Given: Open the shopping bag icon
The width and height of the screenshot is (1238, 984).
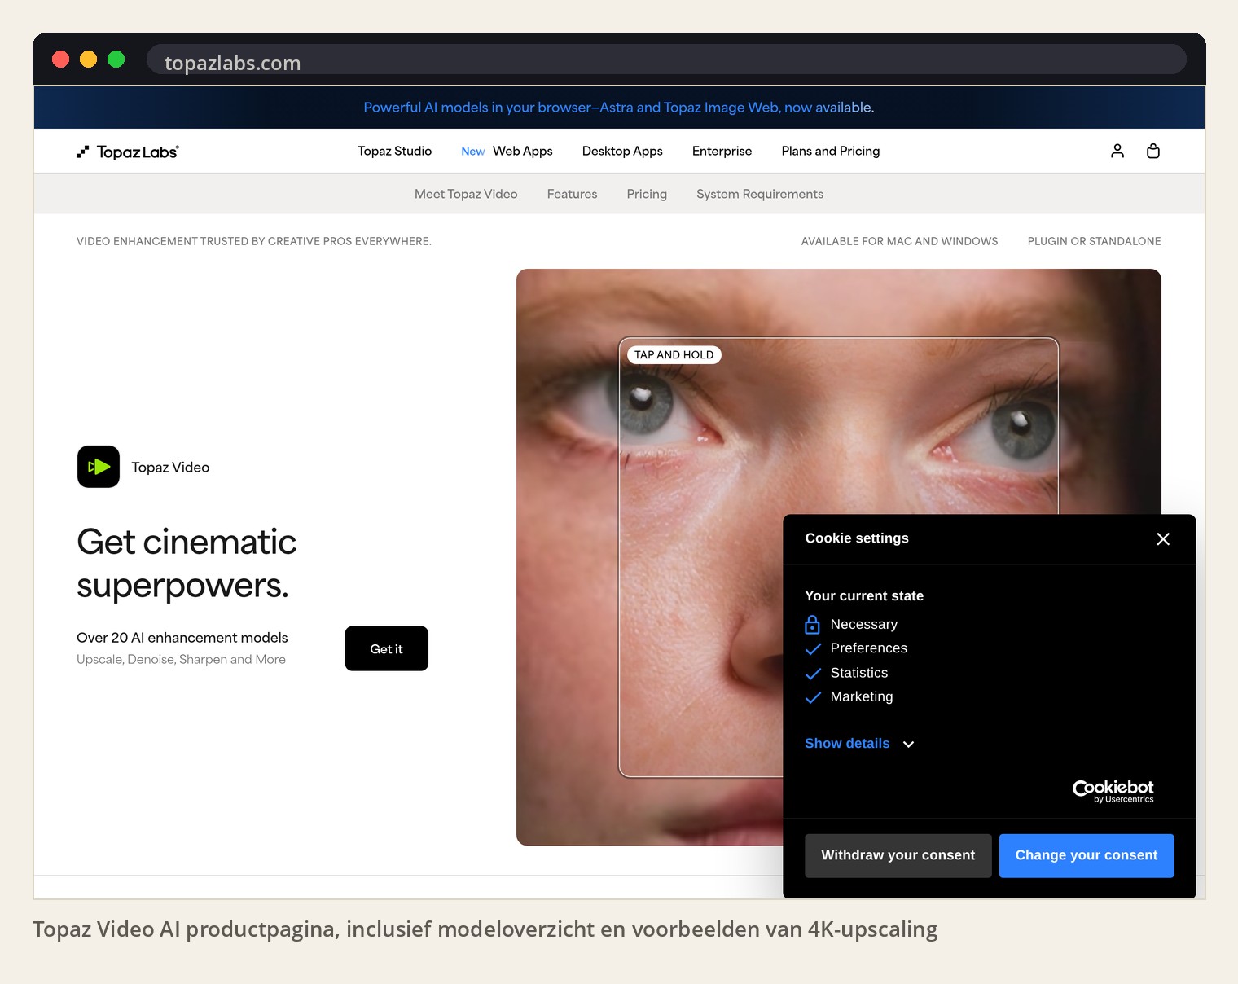Looking at the screenshot, I should tap(1153, 151).
